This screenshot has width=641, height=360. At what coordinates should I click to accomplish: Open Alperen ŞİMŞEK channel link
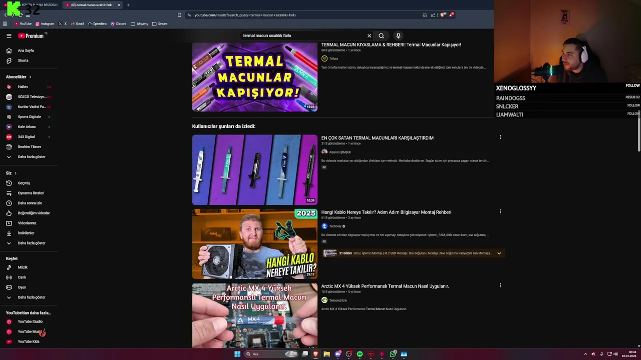pos(340,152)
